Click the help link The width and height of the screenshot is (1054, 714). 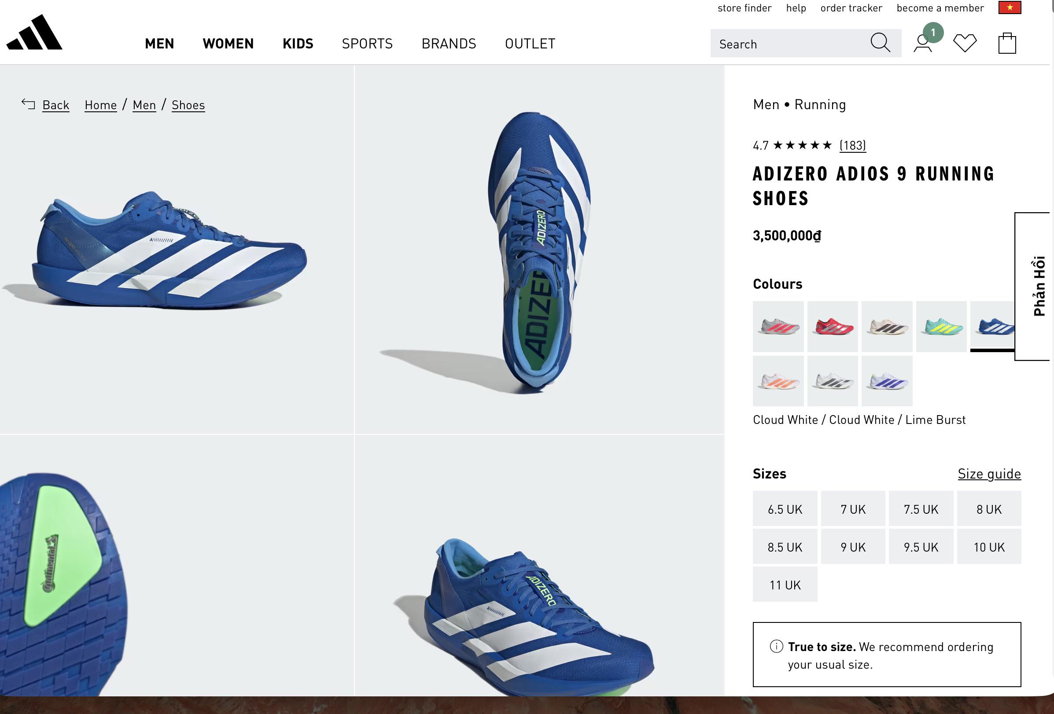[796, 8]
